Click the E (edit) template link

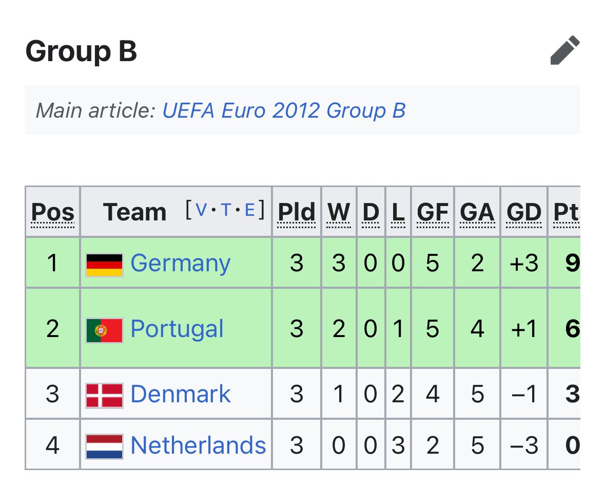250,210
